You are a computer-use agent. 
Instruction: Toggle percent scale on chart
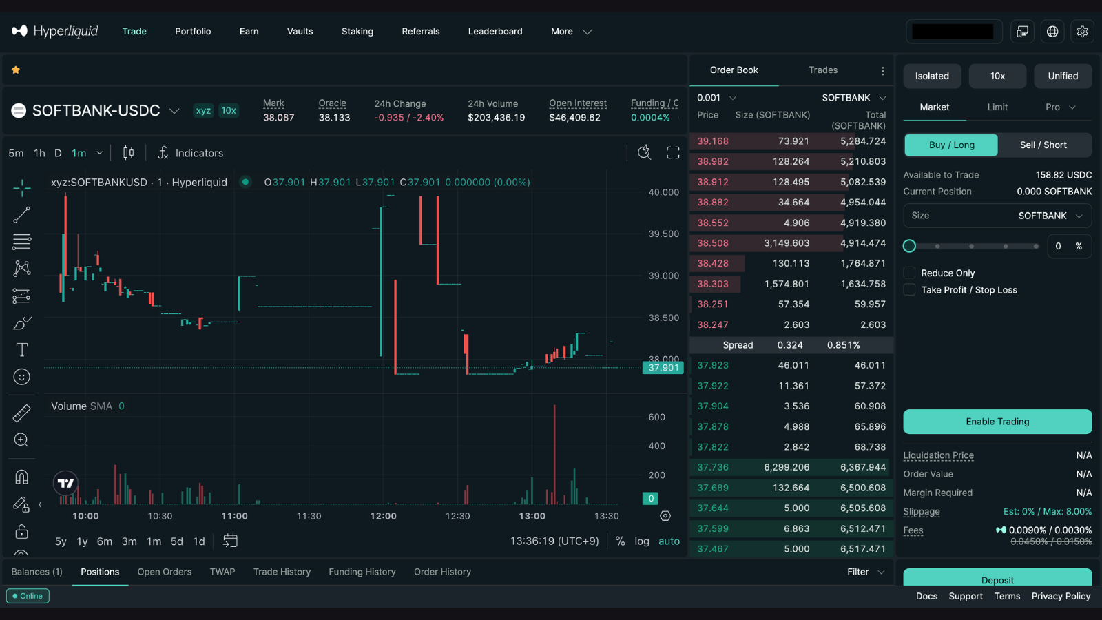tap(620, 541)
